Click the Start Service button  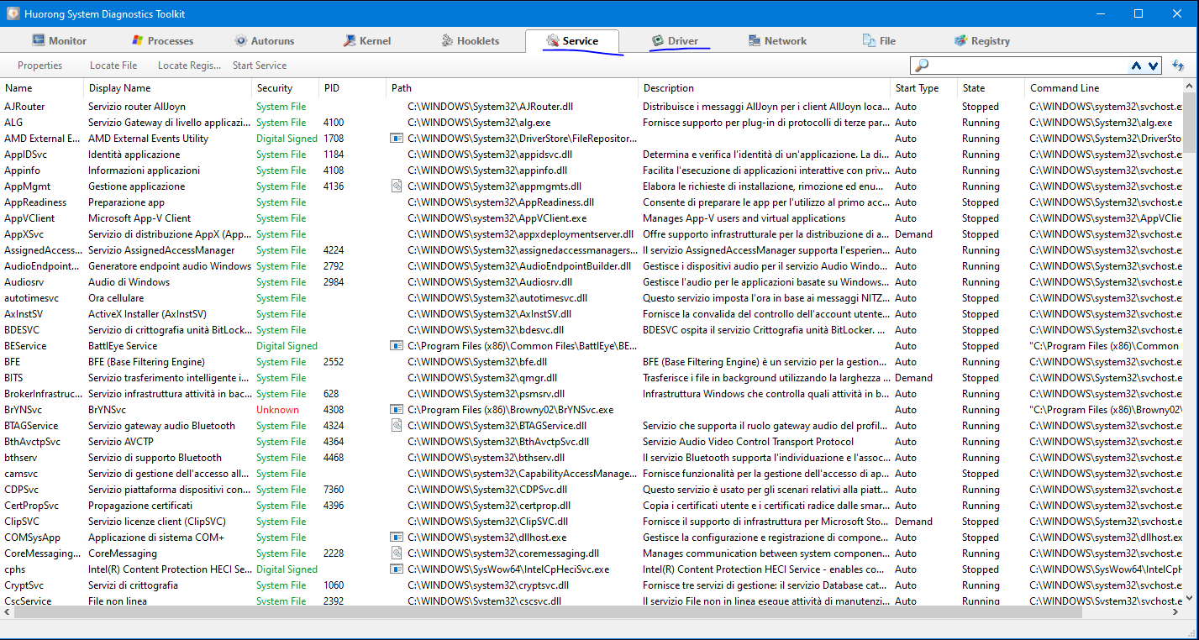tap(260, 66)
